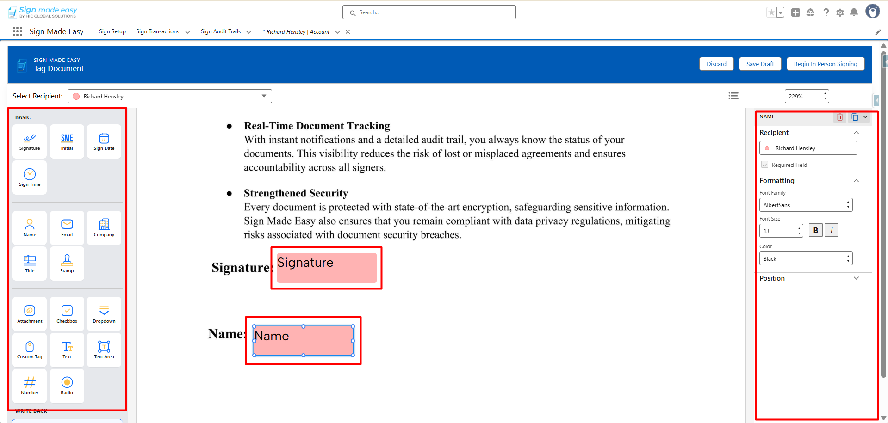Select the Sign Time tag tool
Viewport: 888px width, 423px height.
pyautogui.click(x=30, y=178)
